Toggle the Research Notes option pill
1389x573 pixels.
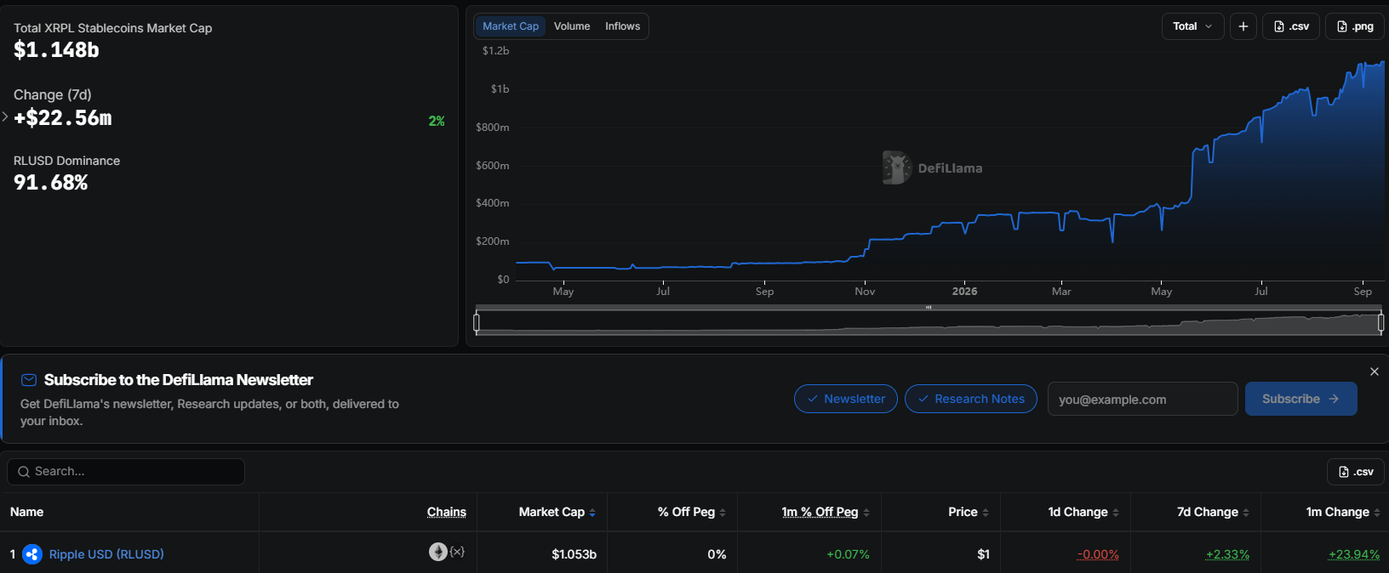pos(971,399)
